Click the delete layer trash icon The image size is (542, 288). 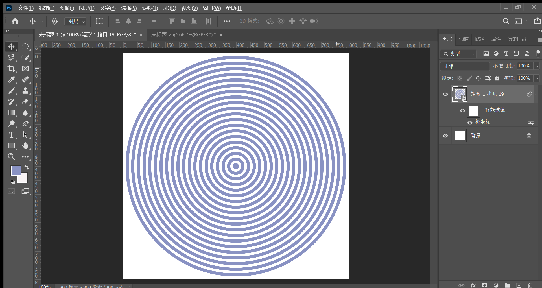click(530, 285)
